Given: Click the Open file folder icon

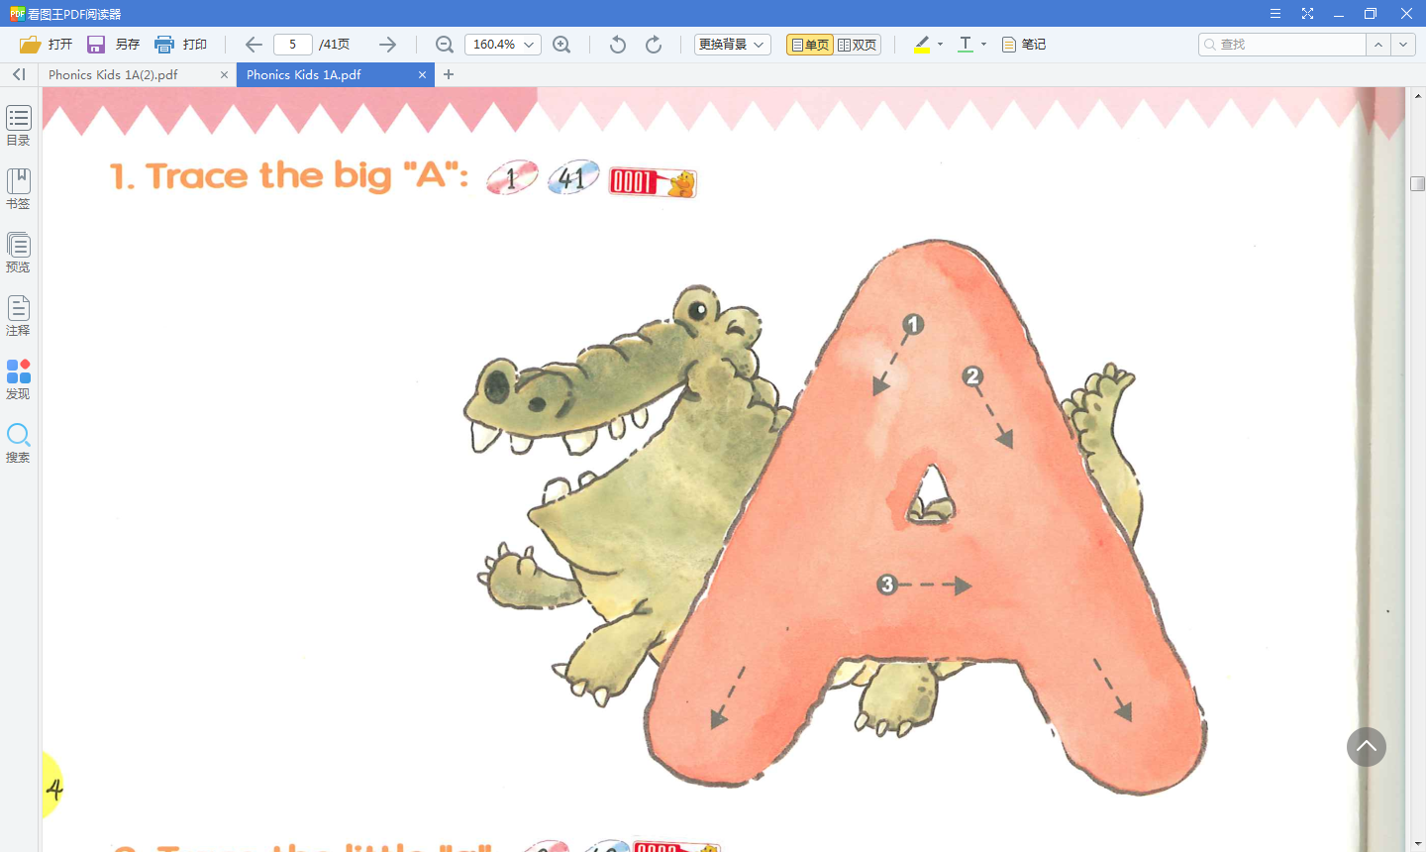Looking at the screenshot, I should 31,45.
